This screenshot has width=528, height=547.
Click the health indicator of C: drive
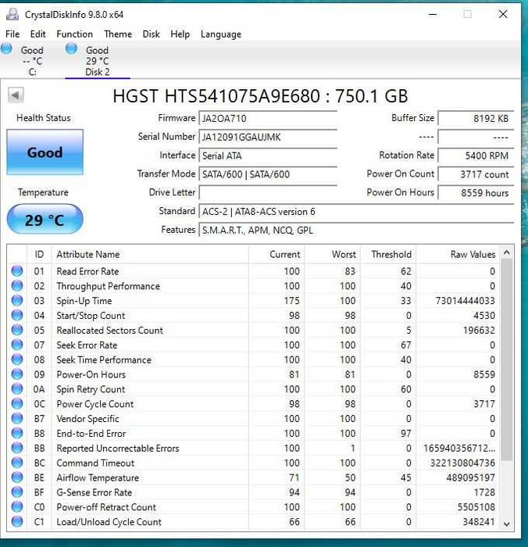(6, 48)
